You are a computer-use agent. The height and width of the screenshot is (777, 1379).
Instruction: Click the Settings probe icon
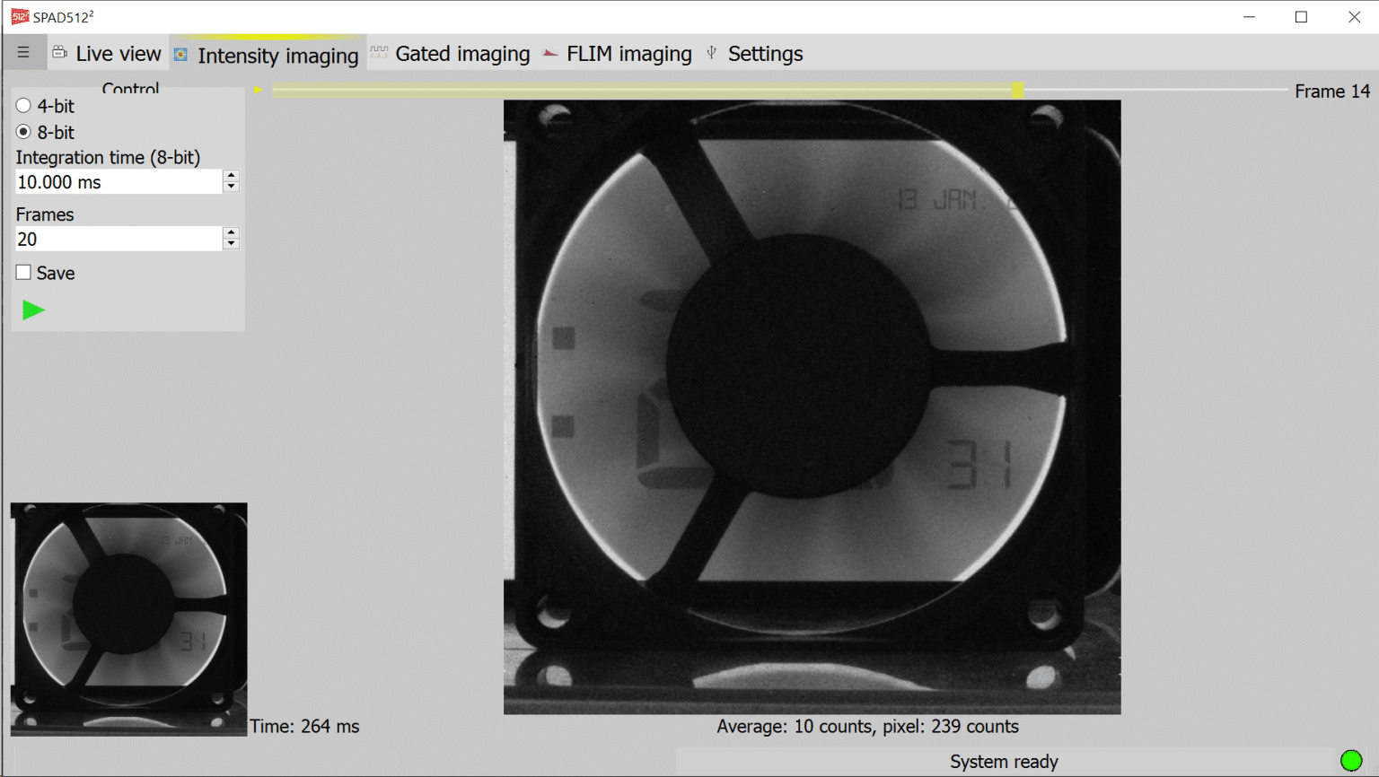[710, 52]
